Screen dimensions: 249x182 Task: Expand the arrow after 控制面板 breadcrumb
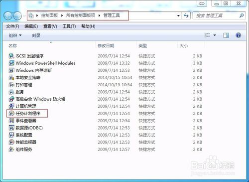point(62,15)
